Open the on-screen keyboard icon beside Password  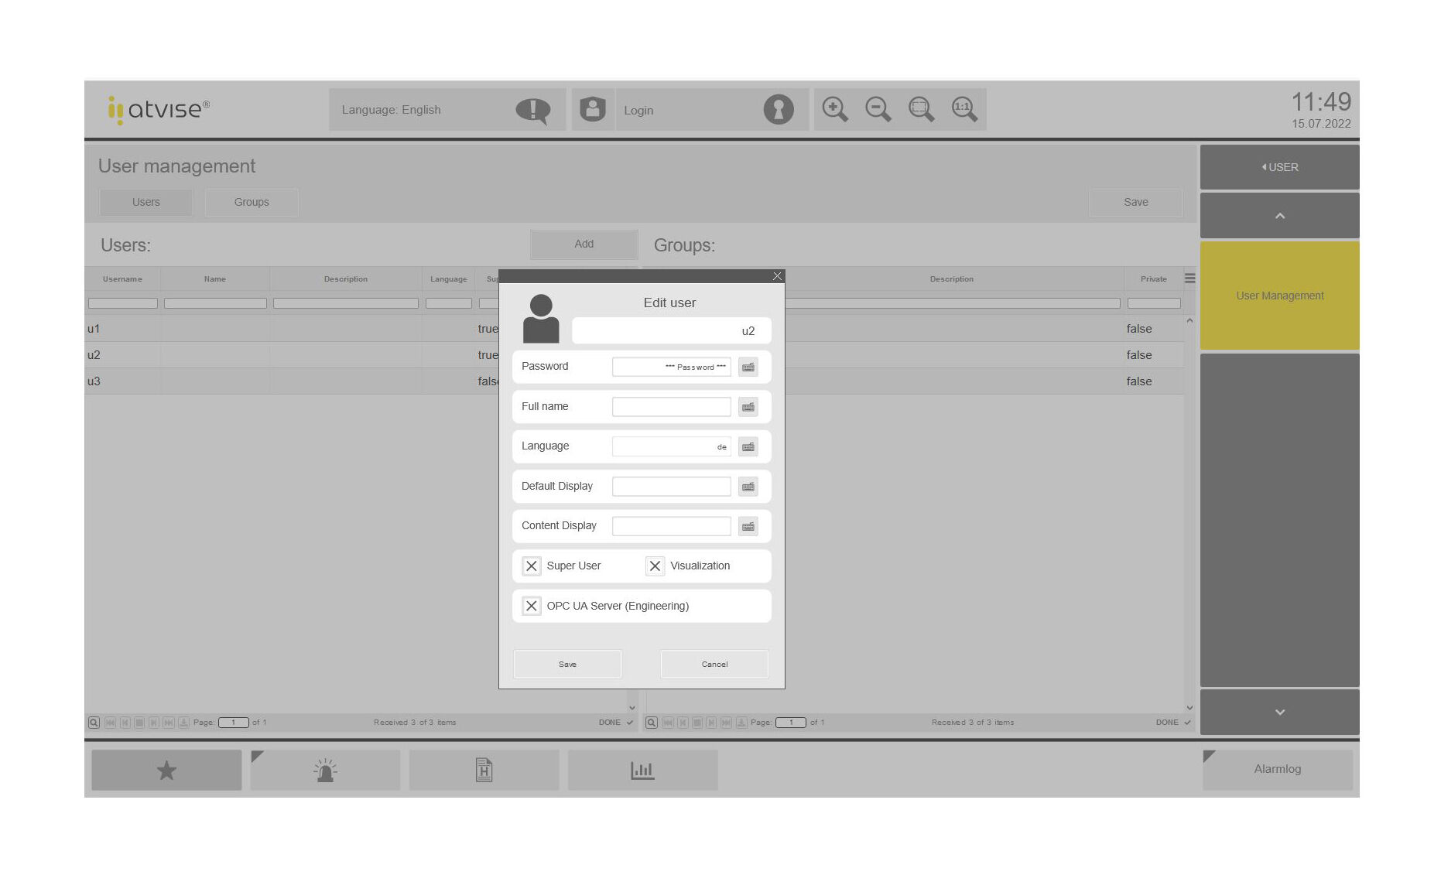click(748, 367)
